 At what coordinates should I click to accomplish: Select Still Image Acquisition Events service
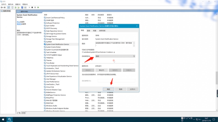(56, 34)
